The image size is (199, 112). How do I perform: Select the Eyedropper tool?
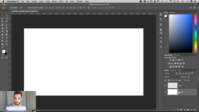[x=6, y=21]
